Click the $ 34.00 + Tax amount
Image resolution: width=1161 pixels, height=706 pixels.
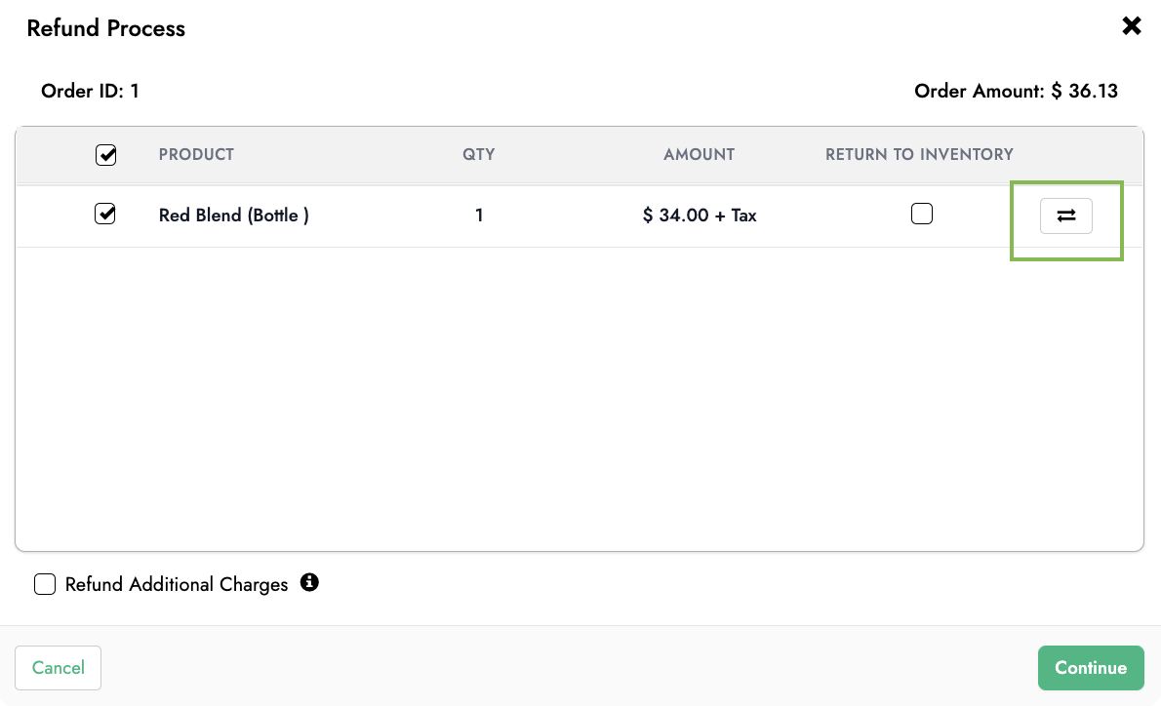pos(700,216)
